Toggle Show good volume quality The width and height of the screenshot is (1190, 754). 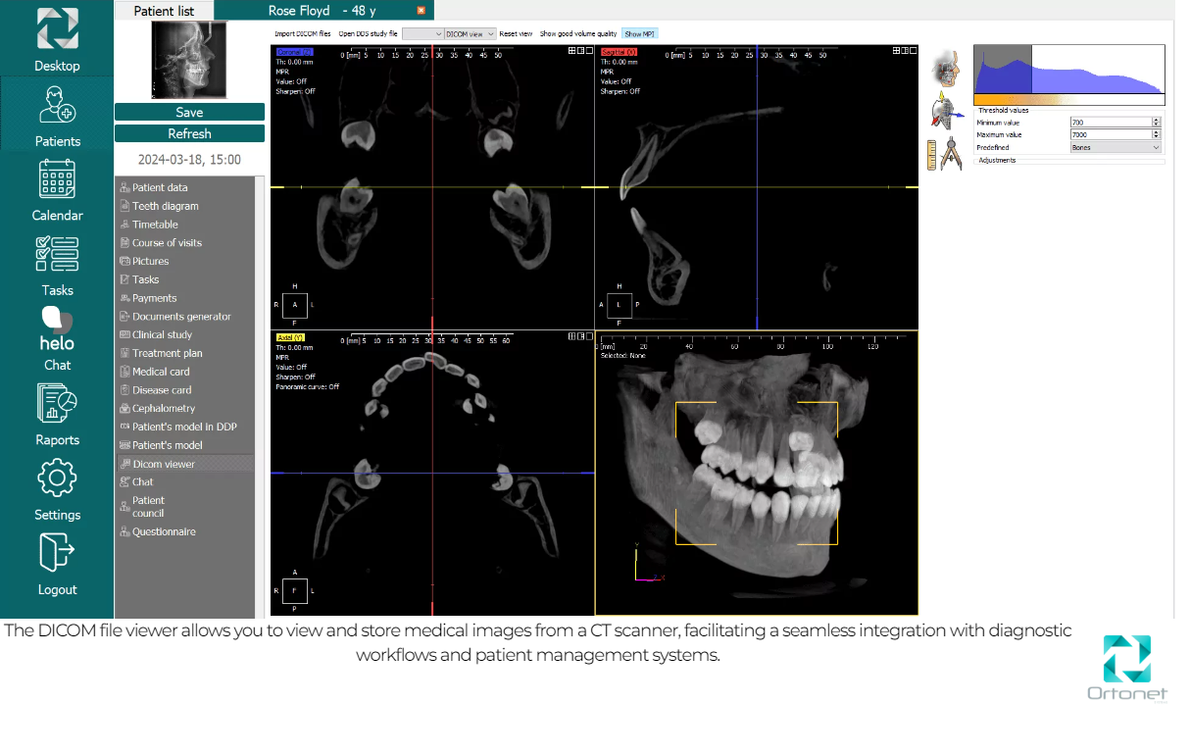[578, 33]
